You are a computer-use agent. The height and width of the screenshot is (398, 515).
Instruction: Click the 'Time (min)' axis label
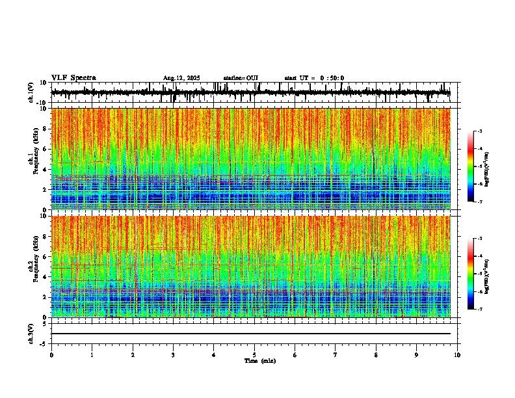[260, 361]
